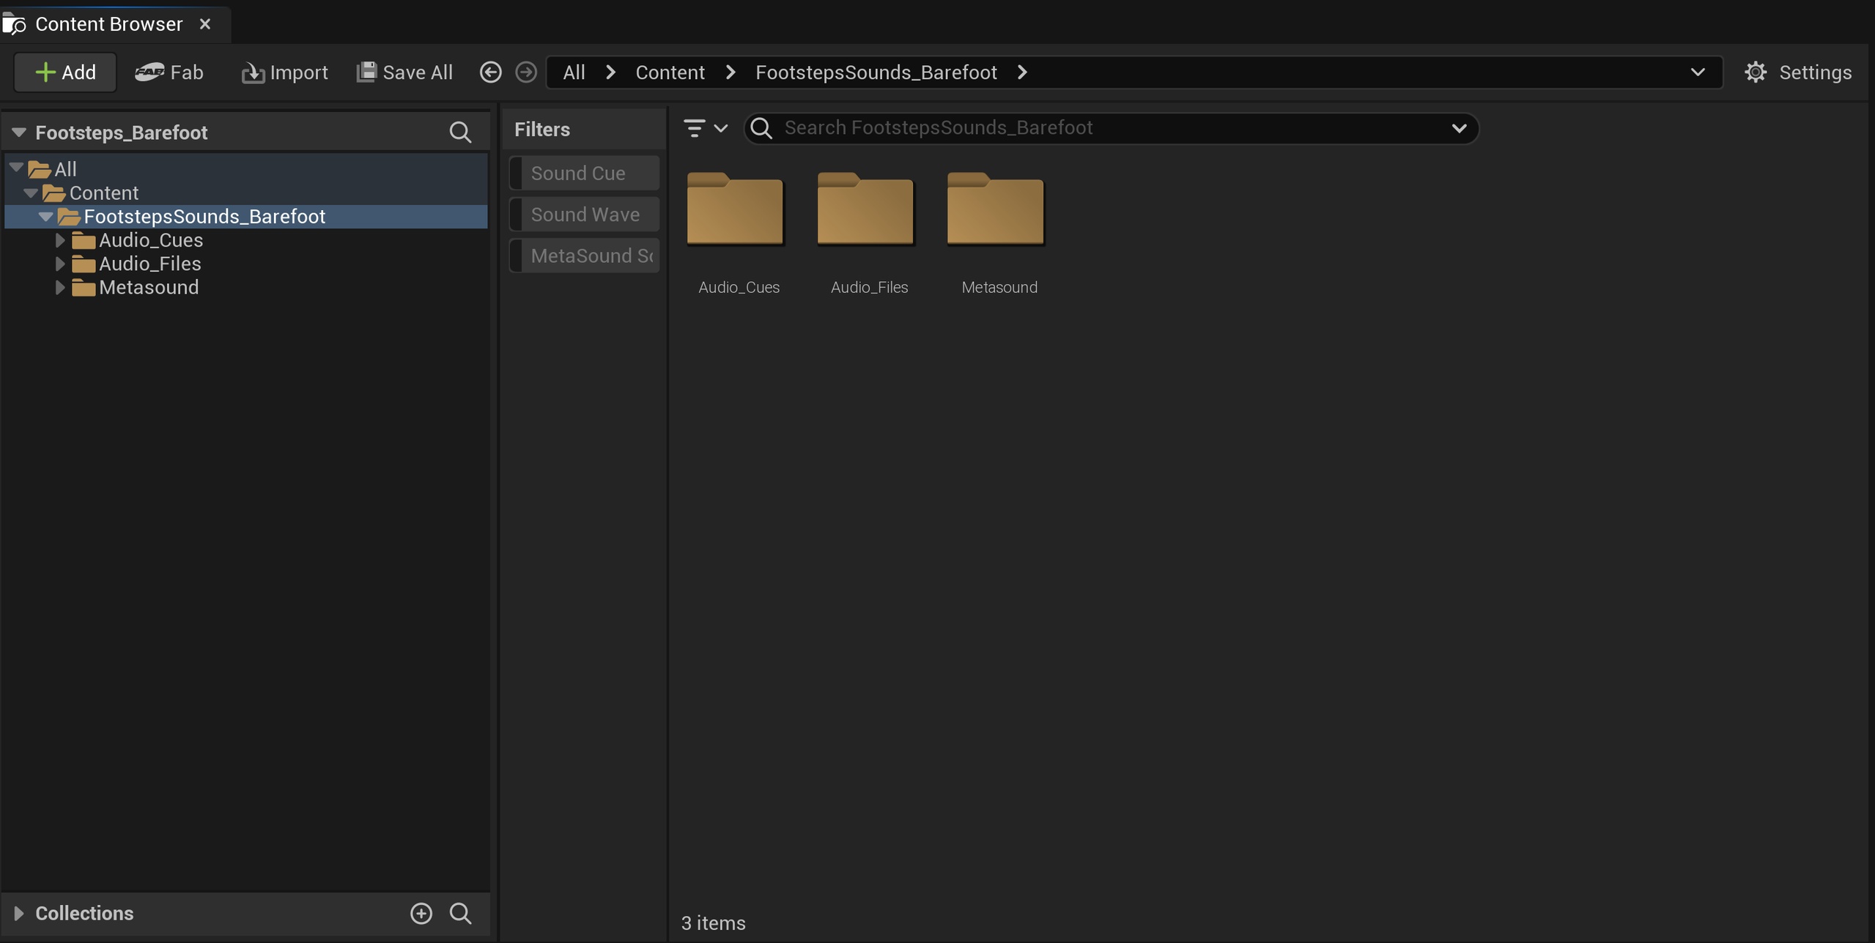
Task: Open the filter options menu
Action: point(705,128)
